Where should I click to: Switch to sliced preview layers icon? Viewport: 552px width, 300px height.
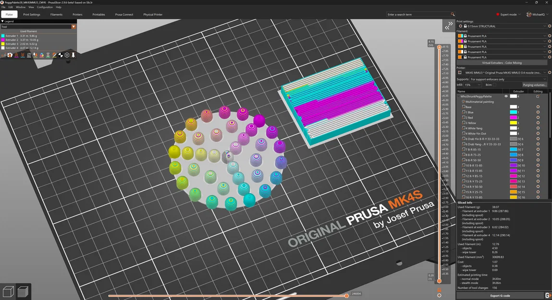(x=23, y=291)
